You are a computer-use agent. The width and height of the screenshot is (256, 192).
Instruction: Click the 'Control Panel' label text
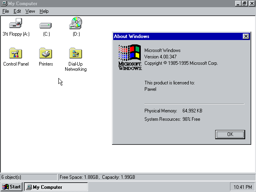pos(16,64)
